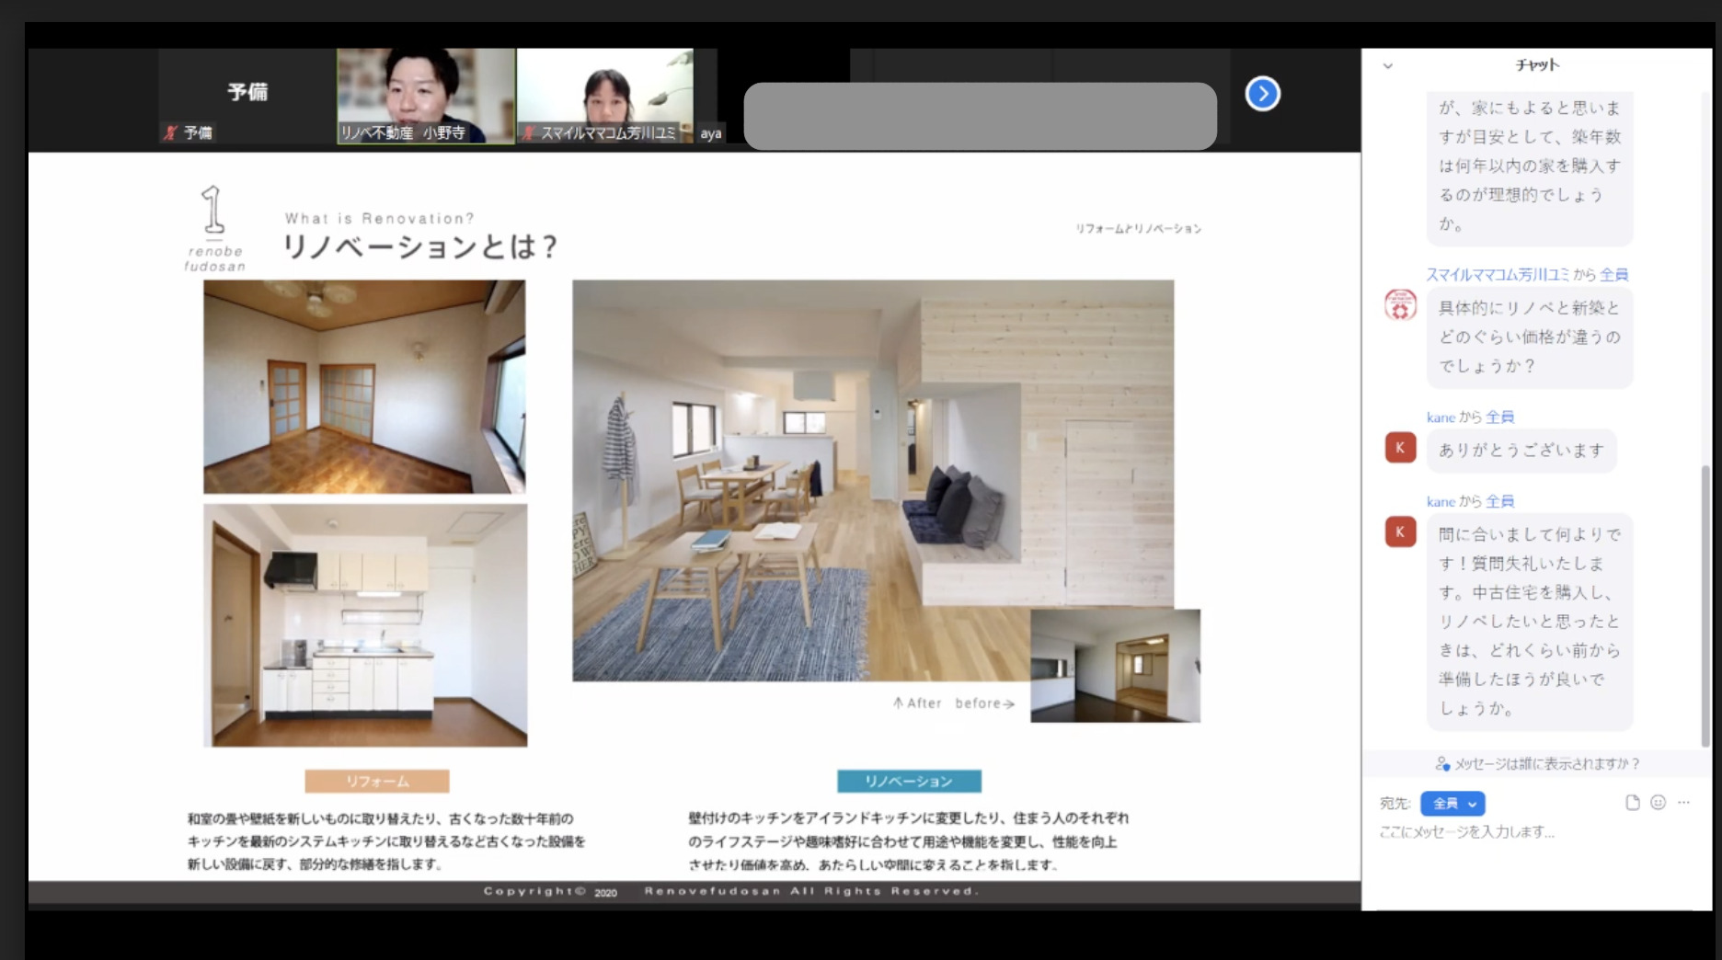Click kane's message about 中古住宅

[1530, 622]
